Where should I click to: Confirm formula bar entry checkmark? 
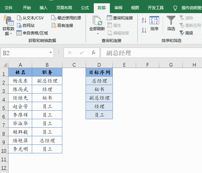click(82, 53)
